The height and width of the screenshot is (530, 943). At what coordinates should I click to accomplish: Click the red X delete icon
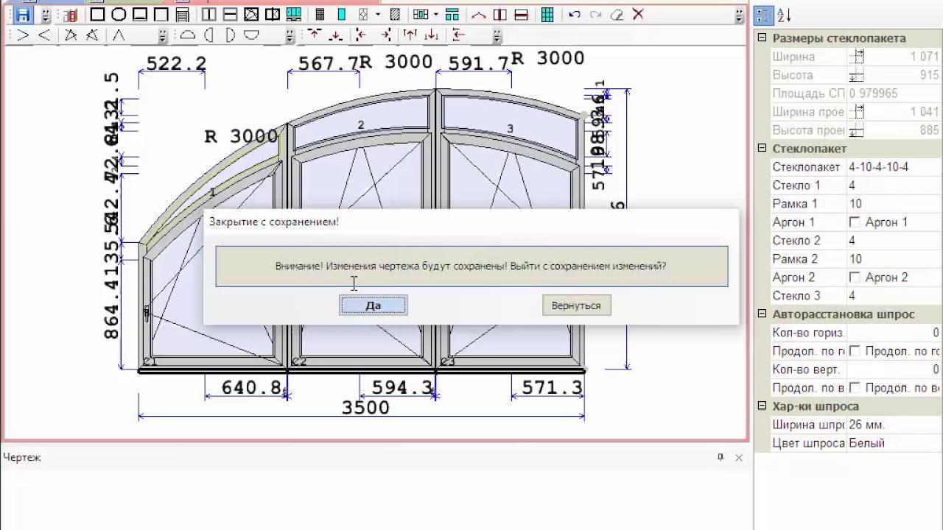click(638, 15)
